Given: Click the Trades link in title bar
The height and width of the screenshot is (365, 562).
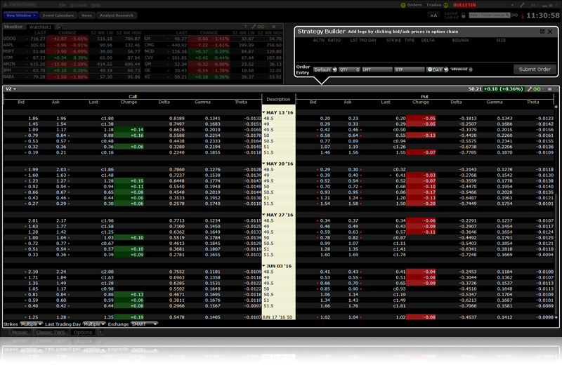Looking at the screenshot, I should 433,5.
